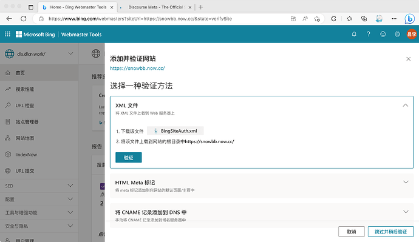Add this page to favorites star icon

coord(317,19)
